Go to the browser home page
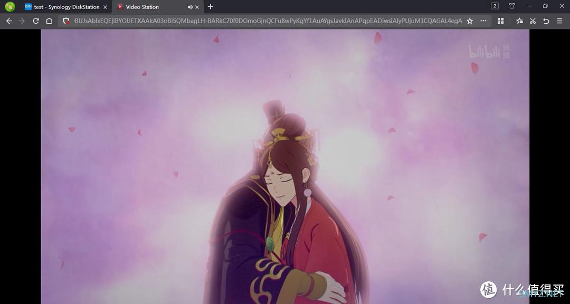 coord(50,21)
